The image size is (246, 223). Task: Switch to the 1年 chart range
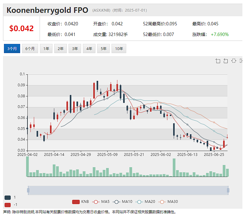[46, 49]
